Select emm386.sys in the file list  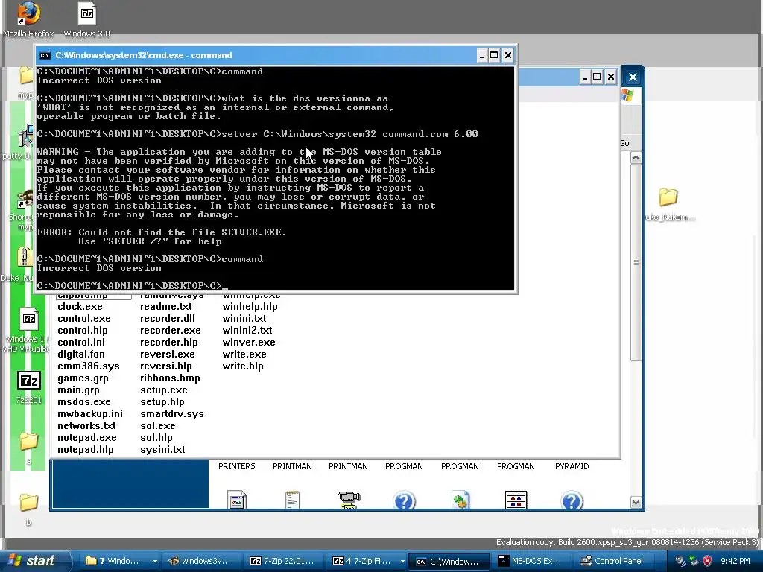[88, 366]
